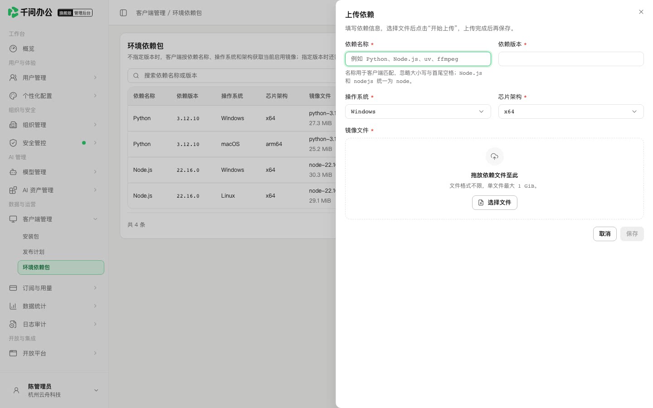Focus the 依赖版本 input field
653x408 pixels.
click(x=571, y=59)
